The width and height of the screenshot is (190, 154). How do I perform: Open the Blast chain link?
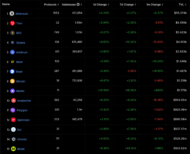tap(19, 62)
